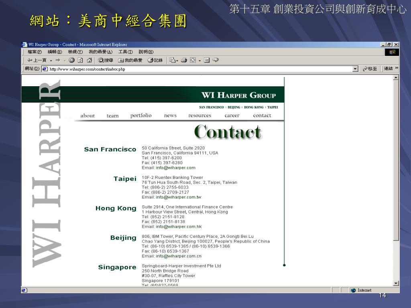Click the 'Tel: (852) 2151-8128' text

(163, 217)
